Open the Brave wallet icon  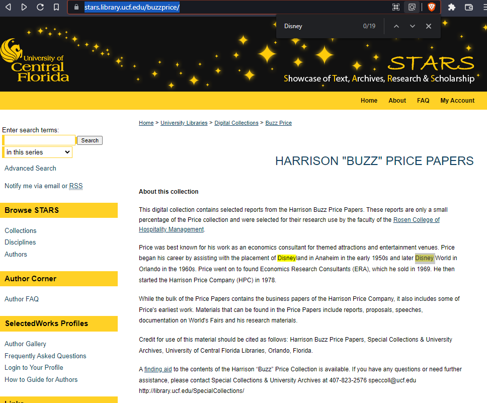coord(469,7)
